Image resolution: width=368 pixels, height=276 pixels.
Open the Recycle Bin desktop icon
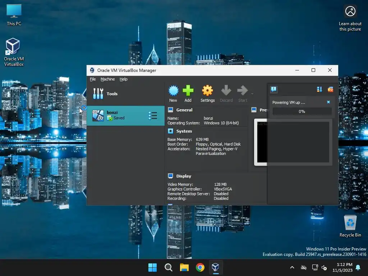pos(350,226)
